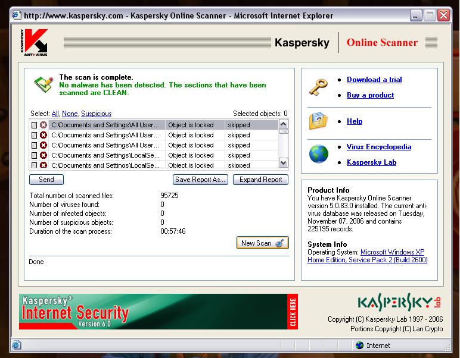Click the None selection link
460x358 pixels.
click(70, 114)
